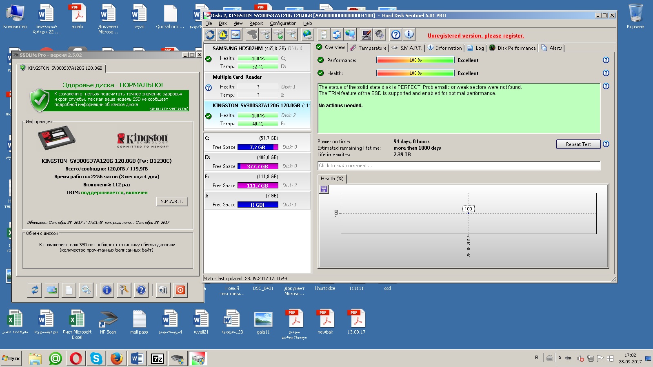This screenshot has height=367, width=653.
Task: Switch to the Log tab
Action: click(475, 48)
